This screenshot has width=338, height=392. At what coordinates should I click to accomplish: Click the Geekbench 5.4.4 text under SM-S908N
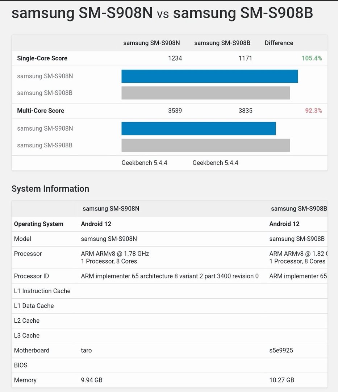pos(144,163)
